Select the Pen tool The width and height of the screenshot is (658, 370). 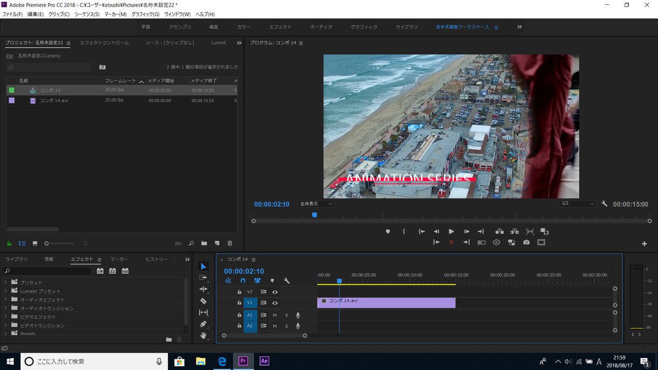(x=203, y=324)
